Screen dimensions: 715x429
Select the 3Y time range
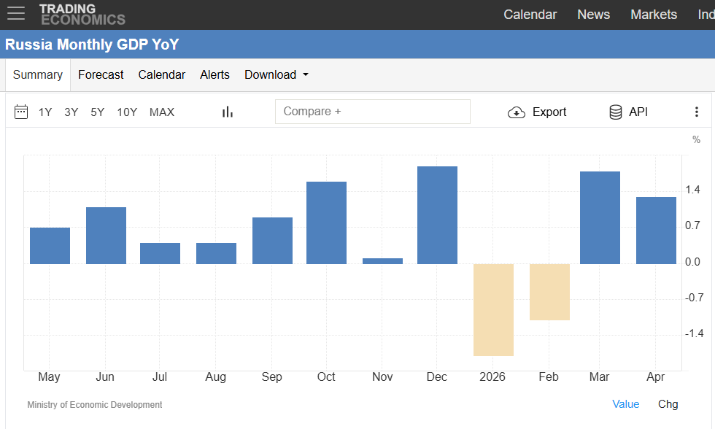[71, 112]
